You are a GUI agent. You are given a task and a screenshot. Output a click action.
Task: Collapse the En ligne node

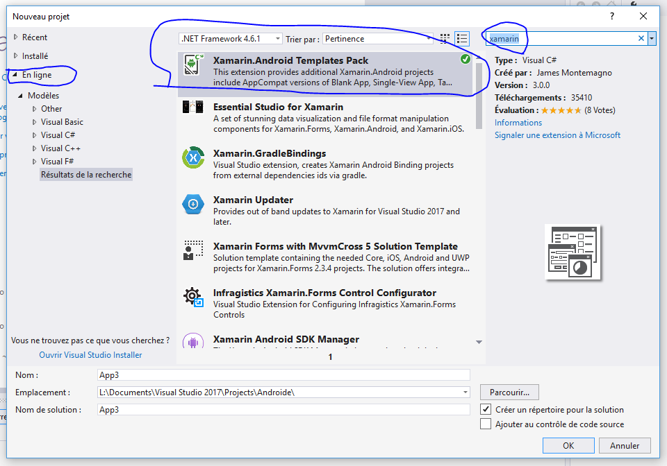click(x=15, y=74)
